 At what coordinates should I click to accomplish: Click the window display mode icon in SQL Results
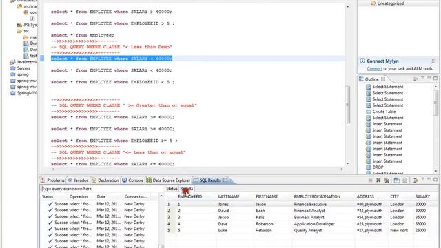pos(397,180)
